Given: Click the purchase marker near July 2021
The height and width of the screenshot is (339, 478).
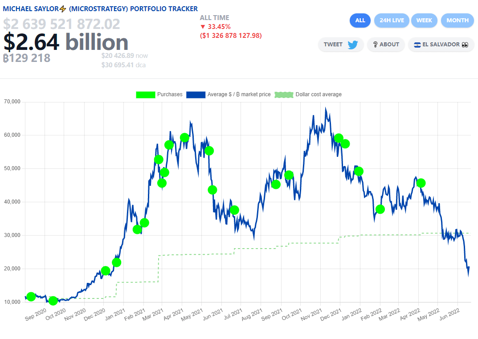Looking at the screenshot, I should [234, 210].
